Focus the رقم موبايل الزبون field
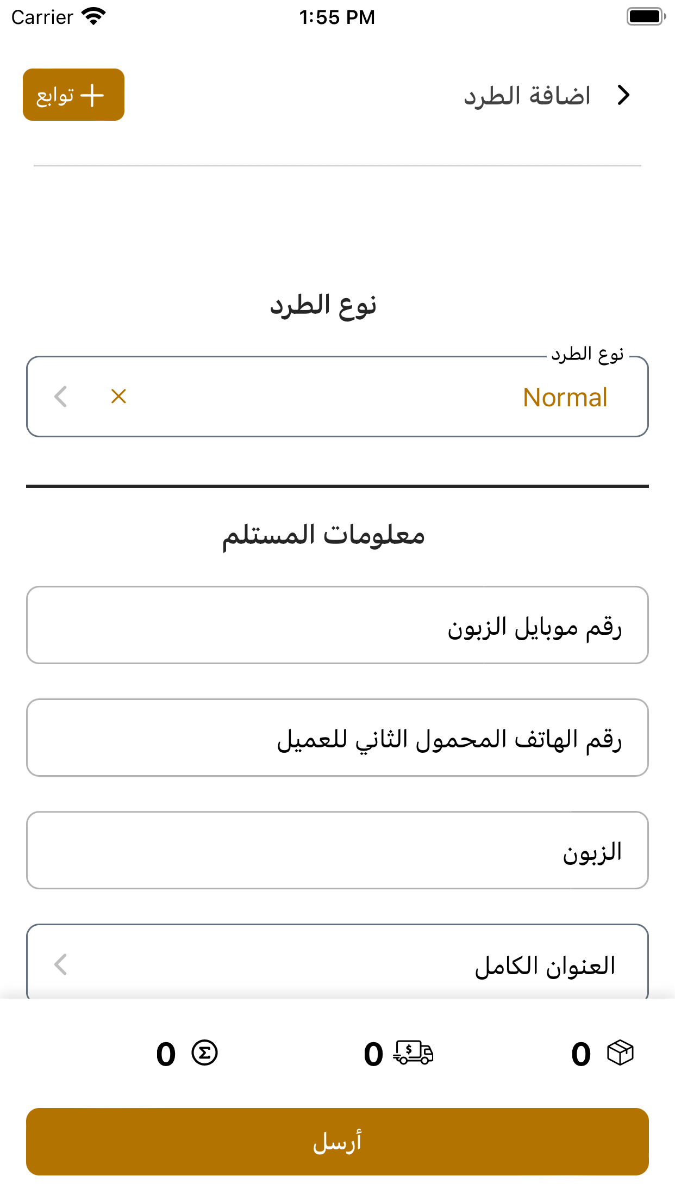This screenshot has height=1201, width=675. 337,625
